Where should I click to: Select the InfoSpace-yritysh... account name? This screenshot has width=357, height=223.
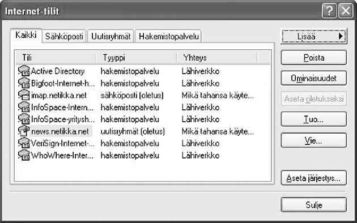click(x=63, y=119)
